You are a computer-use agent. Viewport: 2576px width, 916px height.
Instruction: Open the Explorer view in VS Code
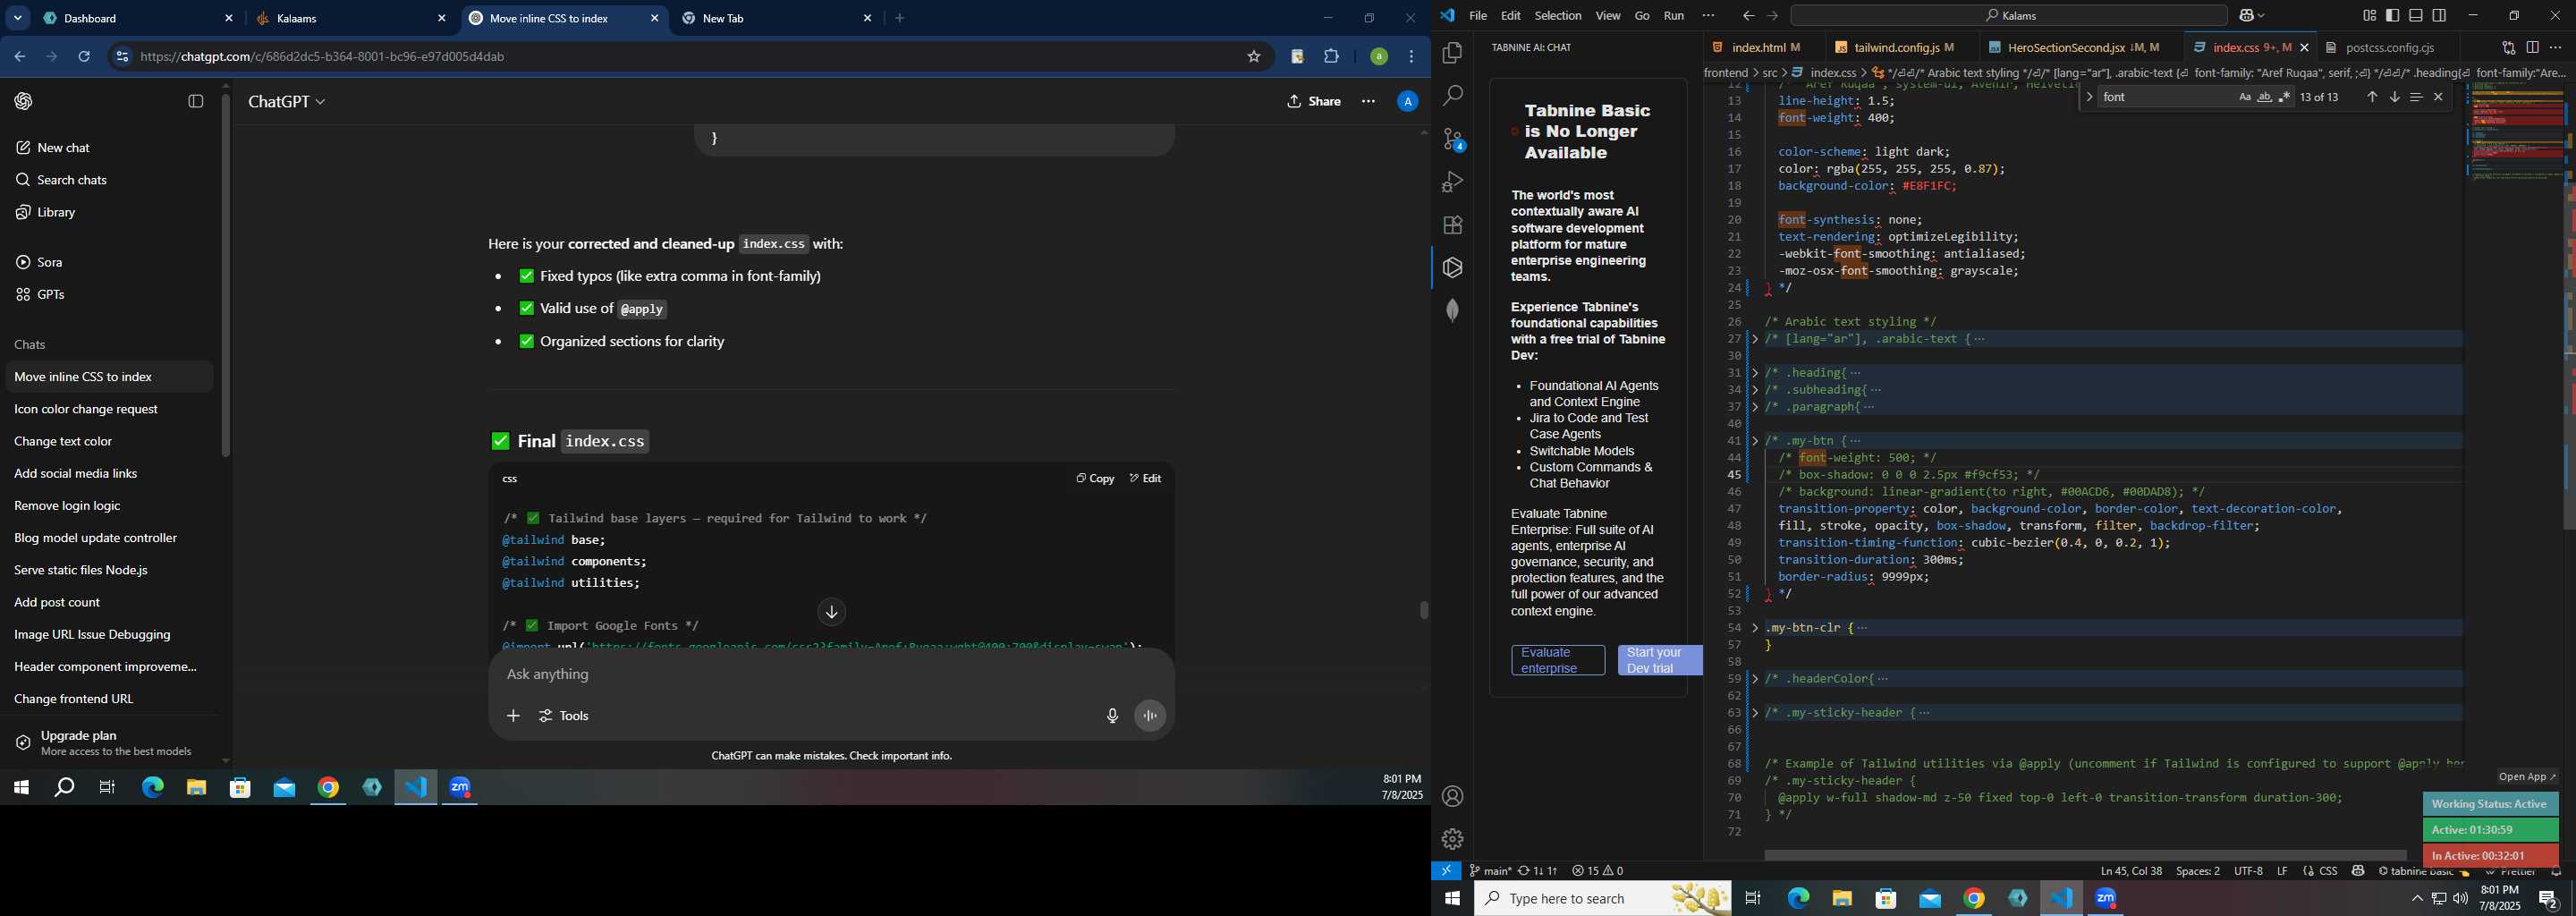click(1452, 53)
